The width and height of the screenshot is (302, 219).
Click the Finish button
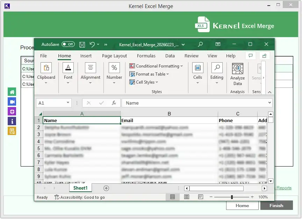click(276, 205)
